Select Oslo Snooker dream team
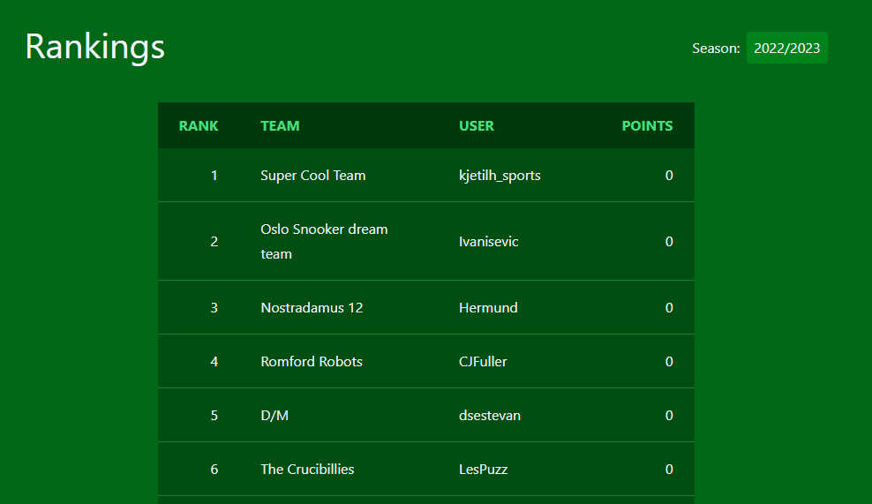Screen dimensions: 872x504 [324, 242]
